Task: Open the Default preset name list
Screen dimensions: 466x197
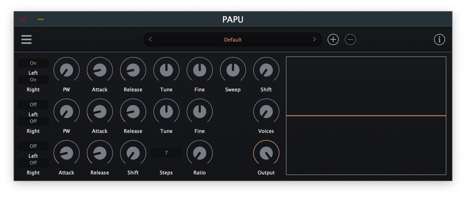Action: pos(233,40)
